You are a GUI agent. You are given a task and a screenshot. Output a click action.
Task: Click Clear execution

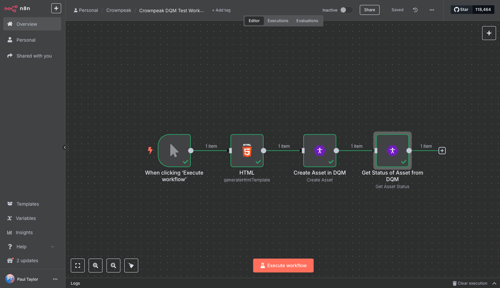470,283
